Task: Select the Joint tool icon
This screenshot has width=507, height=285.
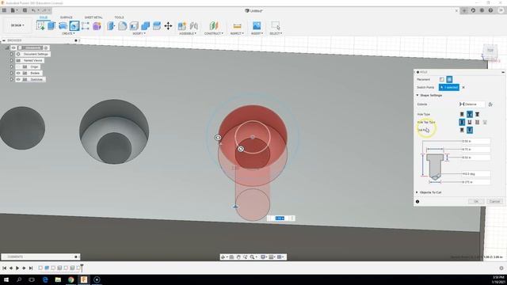Action: click(193, 25)
